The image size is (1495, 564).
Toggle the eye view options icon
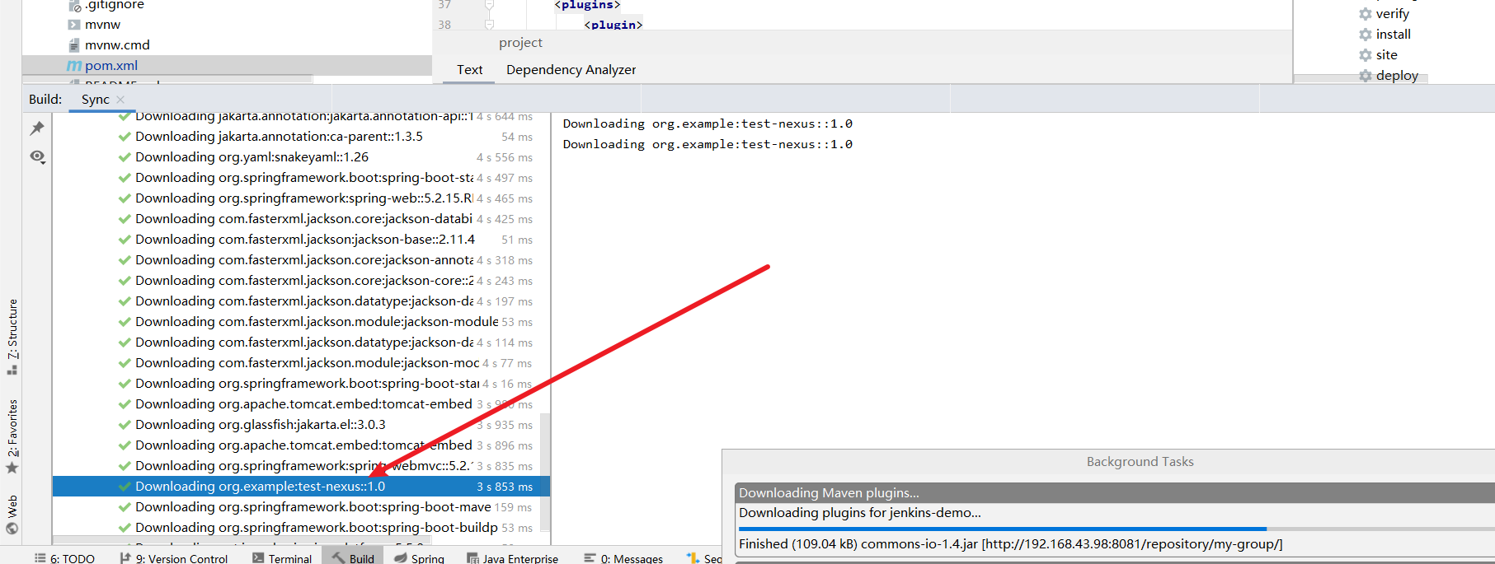tap(37, 156)
